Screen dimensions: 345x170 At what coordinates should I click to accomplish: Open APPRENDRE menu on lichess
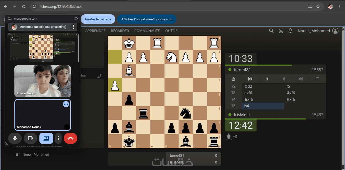(95, 31)
